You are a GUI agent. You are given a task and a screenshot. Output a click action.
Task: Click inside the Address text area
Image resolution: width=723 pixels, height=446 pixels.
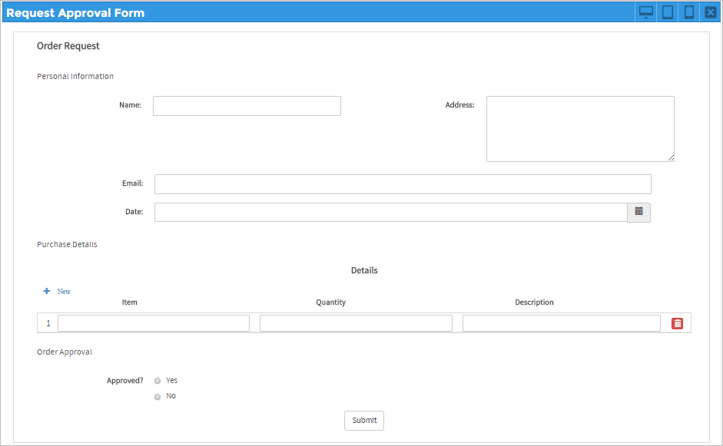pos(580,129)
